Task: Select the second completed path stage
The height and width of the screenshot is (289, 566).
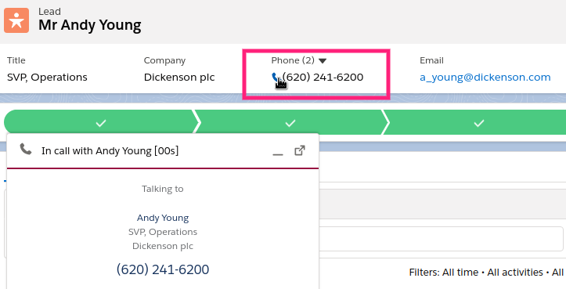Action: (290, 123)
